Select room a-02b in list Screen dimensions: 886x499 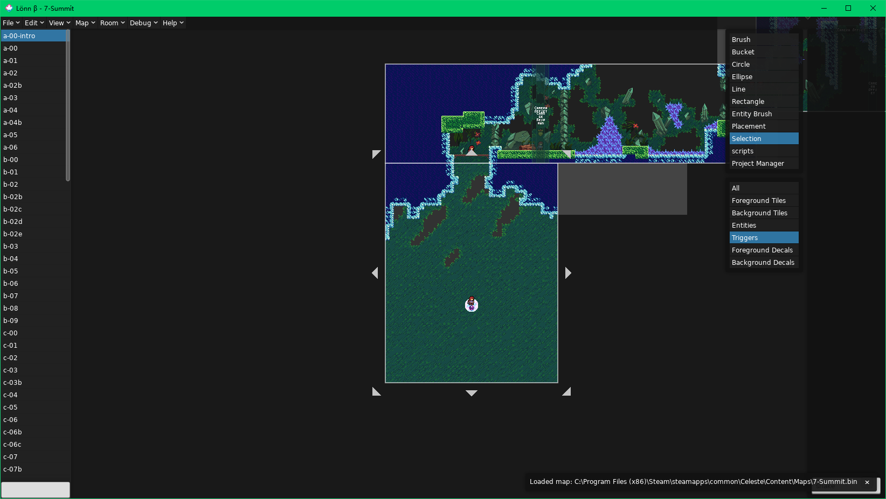pyautogui.click(x=33, y=86)
